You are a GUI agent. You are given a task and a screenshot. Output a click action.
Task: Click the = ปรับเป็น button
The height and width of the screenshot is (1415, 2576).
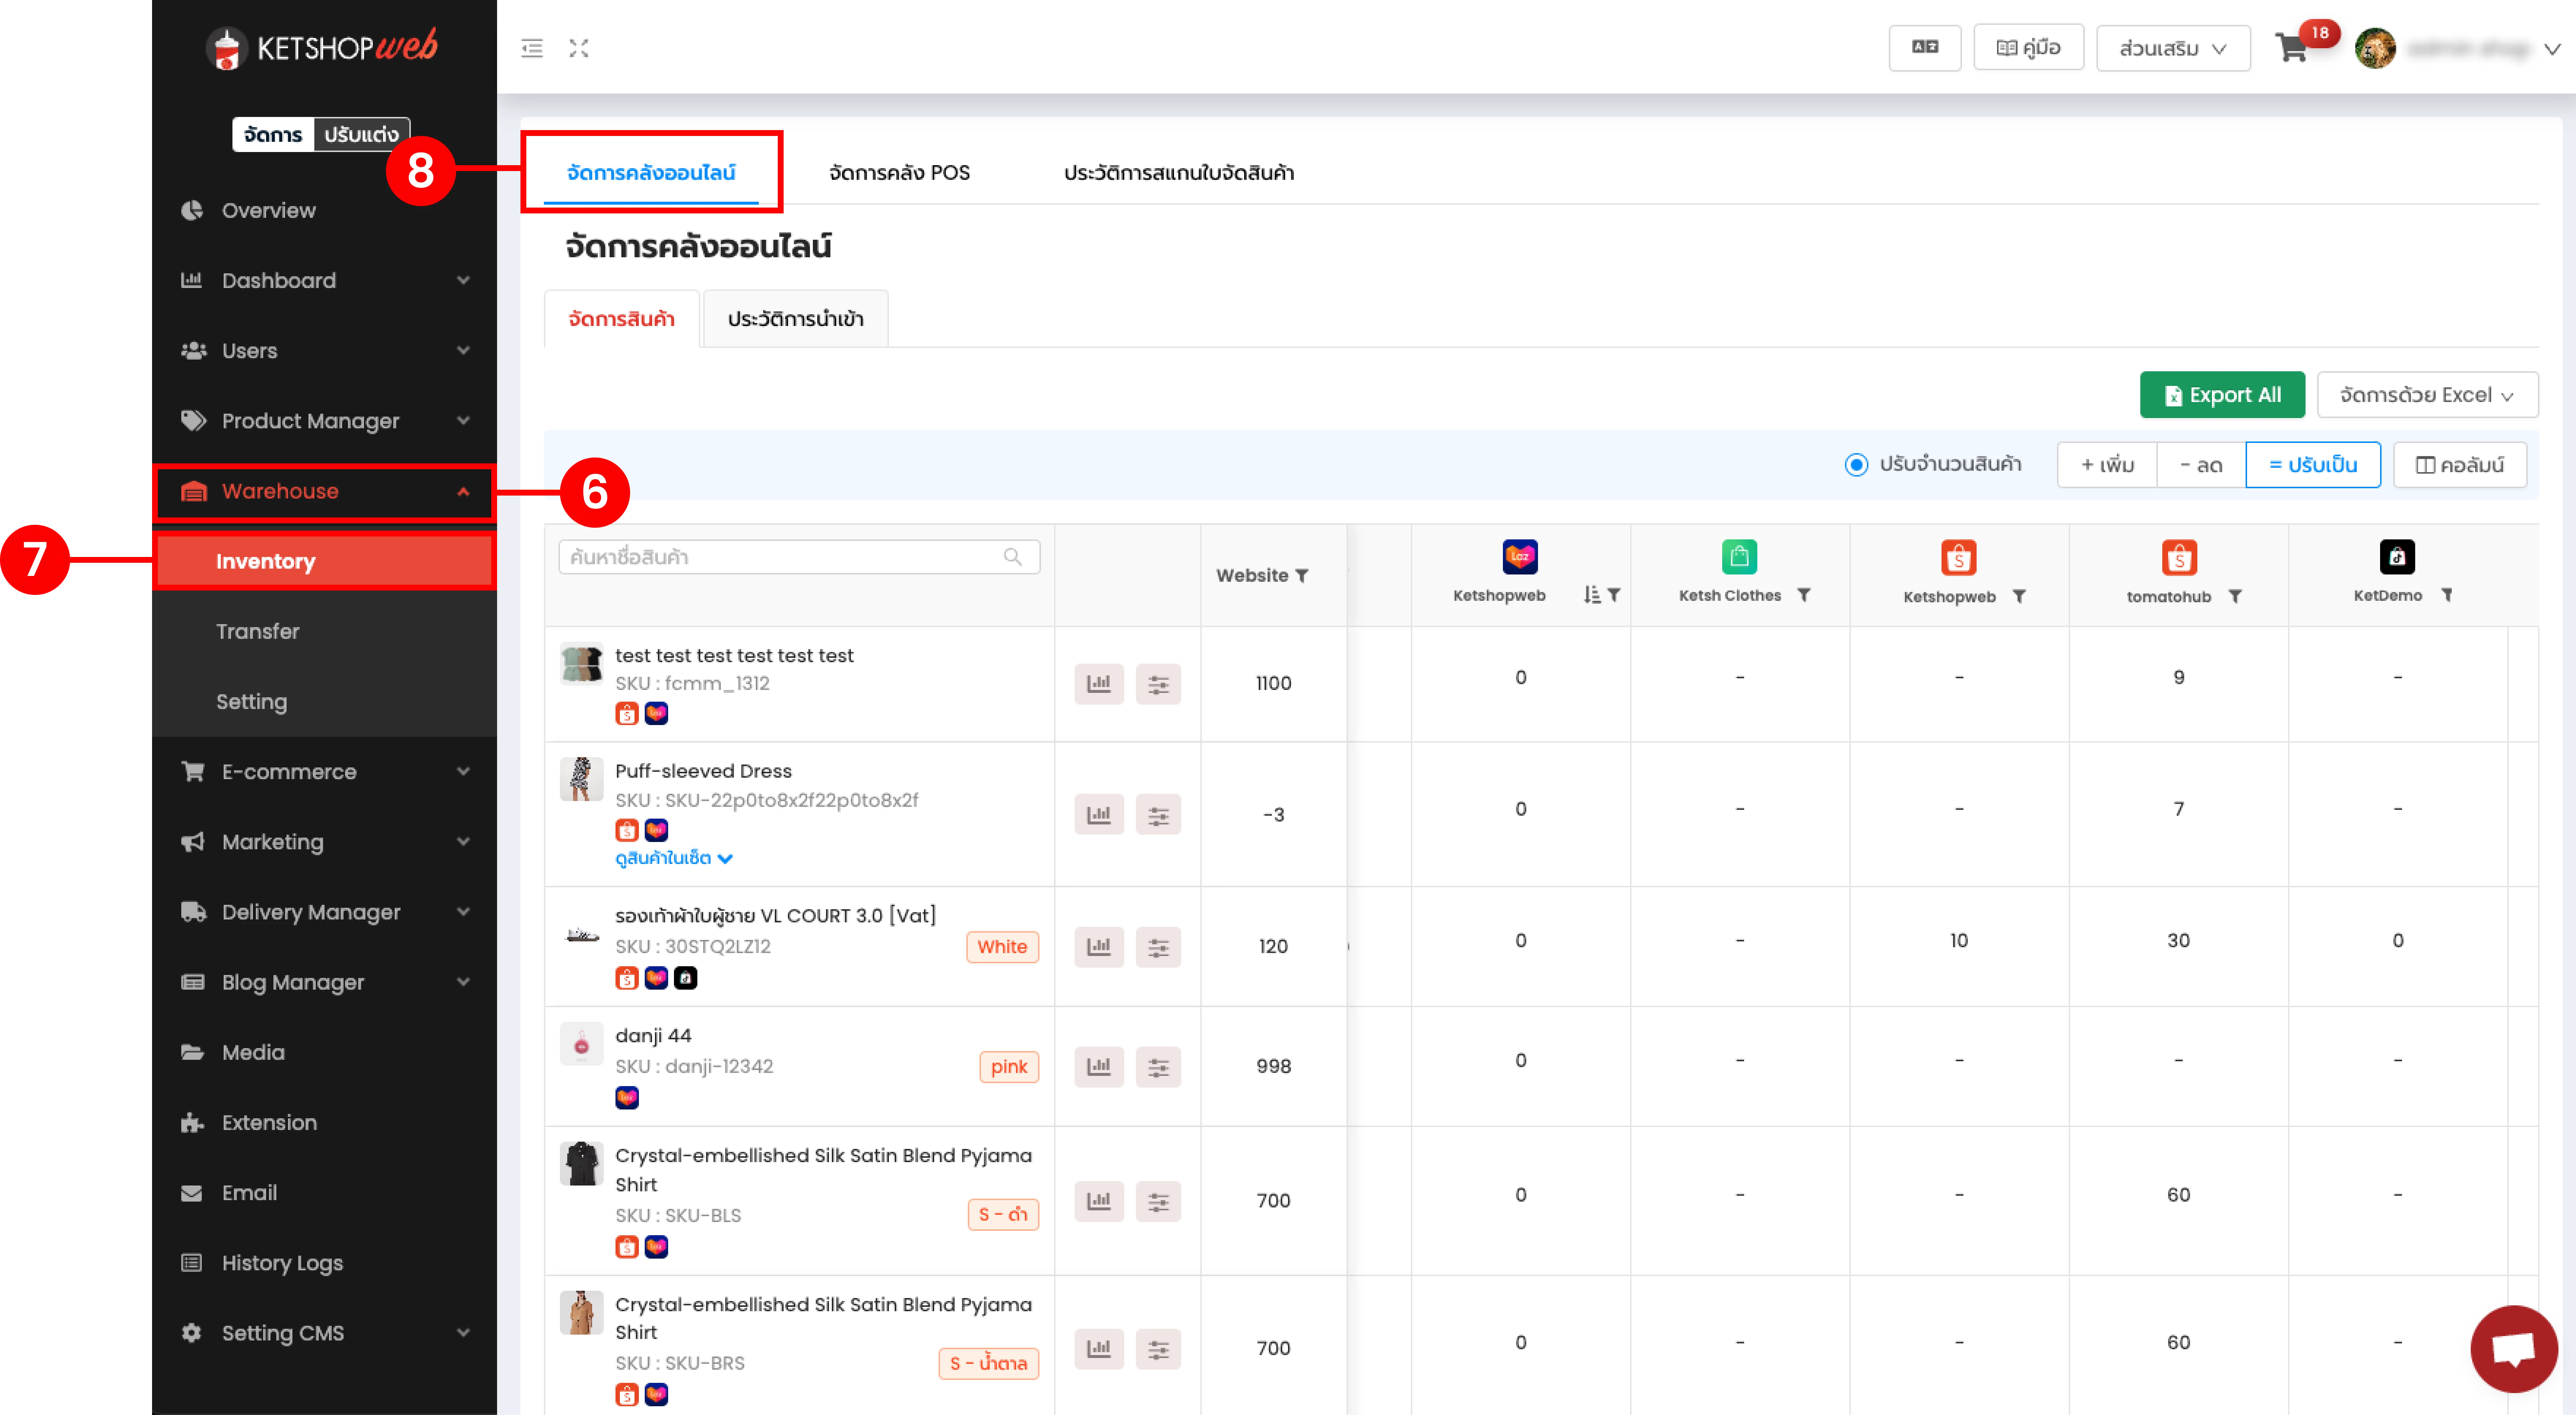[2313, 465]
